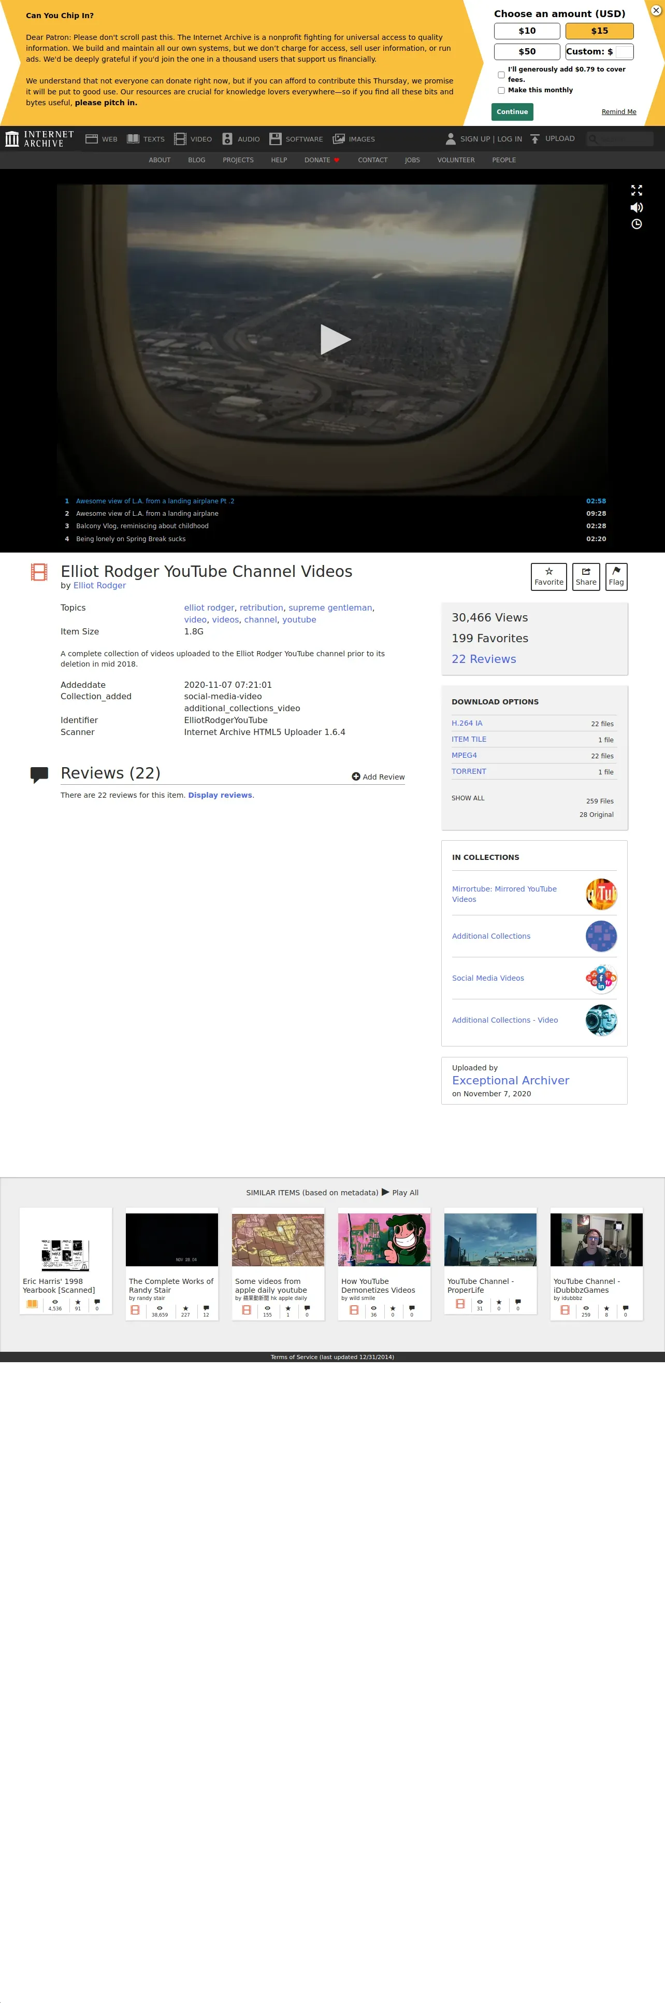This screenshot has height=2007, width=665.
Task: Click the Share button
Action: pos(586,576)
